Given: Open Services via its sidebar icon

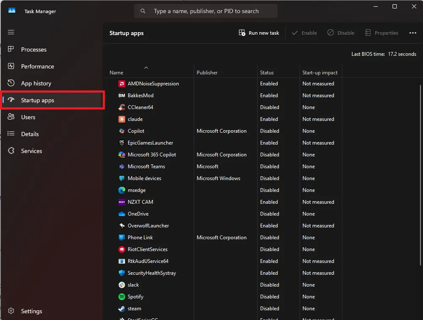Looking at the screenshot, I should pyautogui.click(x=11, y=151).
